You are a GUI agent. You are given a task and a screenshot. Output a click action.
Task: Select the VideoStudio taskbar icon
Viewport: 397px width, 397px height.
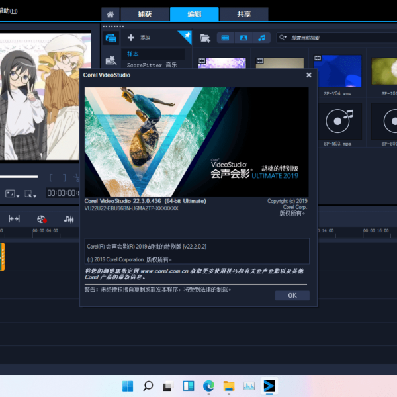tap(269, 386)
